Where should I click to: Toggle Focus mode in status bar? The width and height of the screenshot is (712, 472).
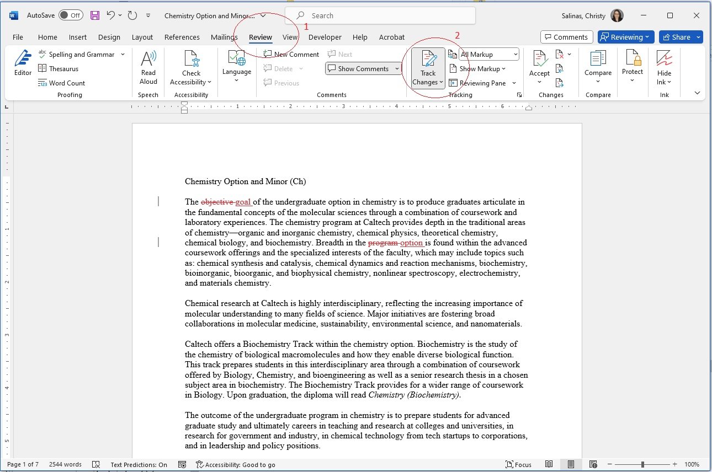[518, 465]
